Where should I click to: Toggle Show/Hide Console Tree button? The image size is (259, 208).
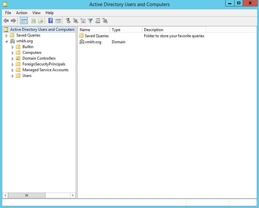(24, 21)
